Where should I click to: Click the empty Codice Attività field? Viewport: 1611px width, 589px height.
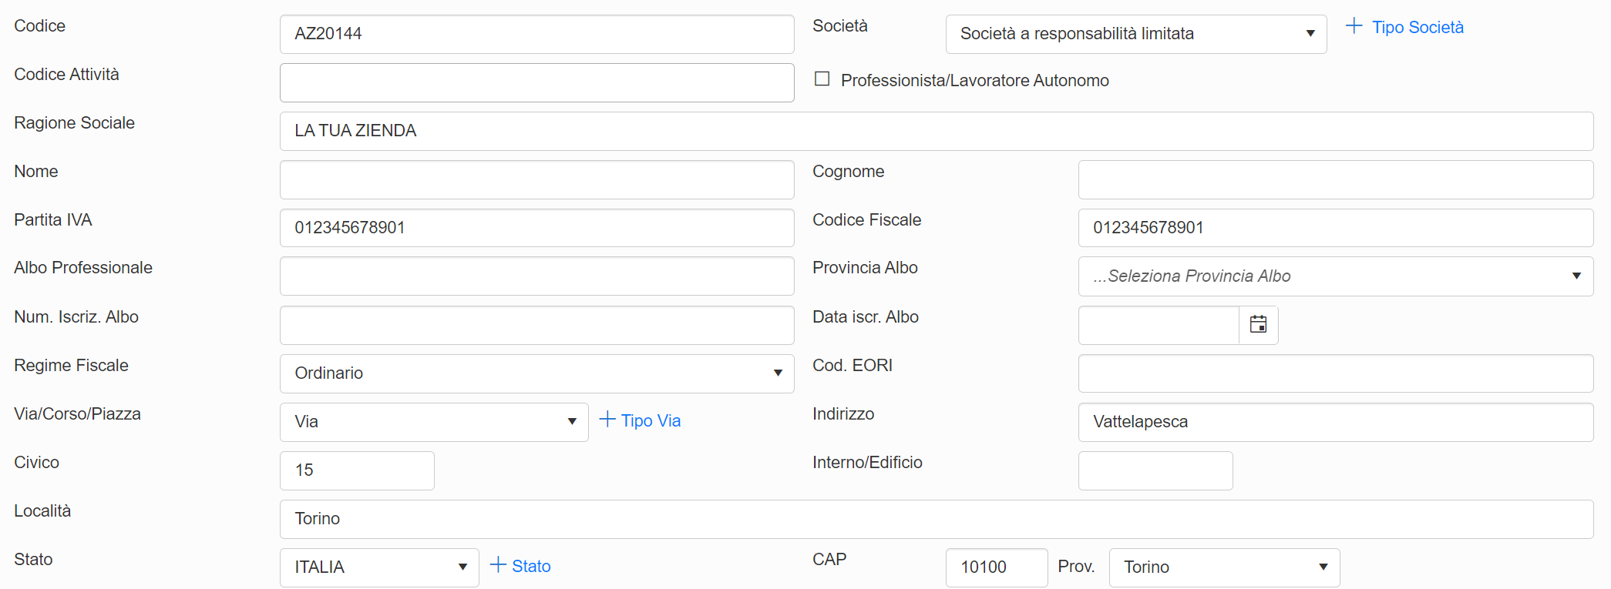(x=537, y=82)
